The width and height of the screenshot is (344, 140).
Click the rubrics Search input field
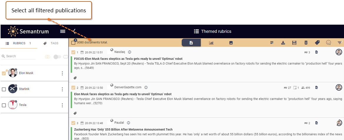[18, 56]
